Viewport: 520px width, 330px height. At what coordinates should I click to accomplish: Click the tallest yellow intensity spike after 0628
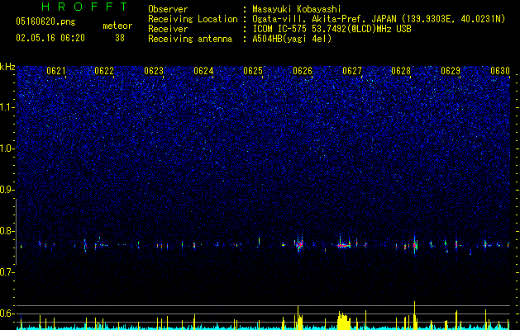tap(414, 315)
